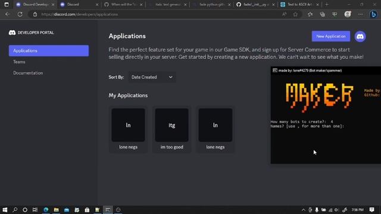Open Cortana circle on taskbar
The width and height of the screenshot is (381, 214).
25,210
